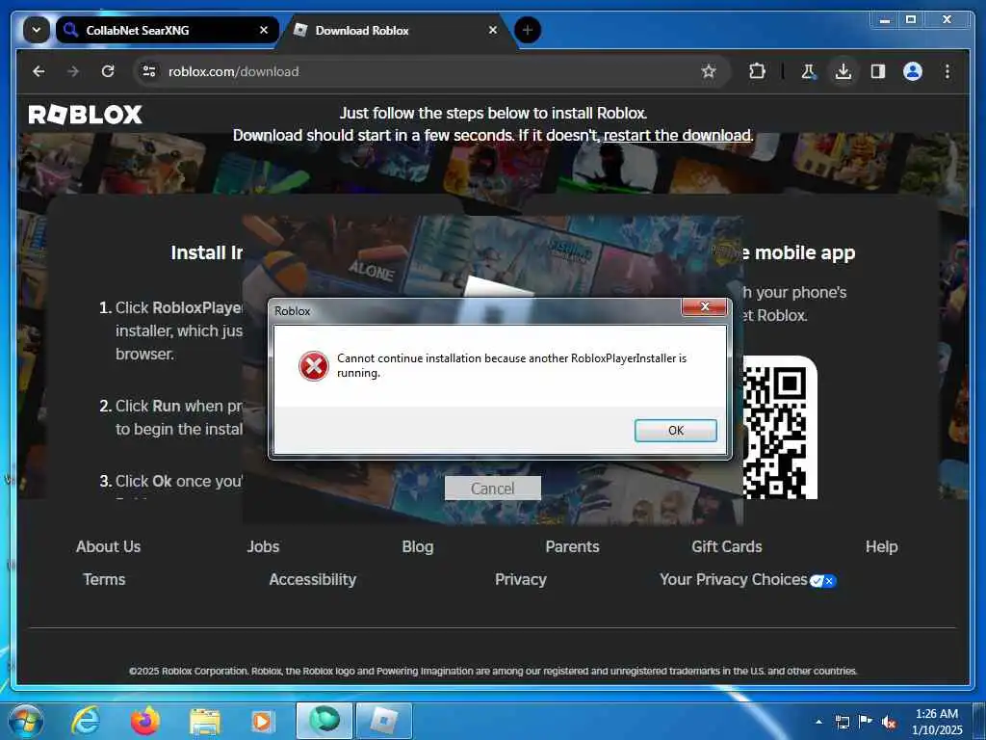Open the Roblox logo home link

pyautogui.click(x=86, y=115)
